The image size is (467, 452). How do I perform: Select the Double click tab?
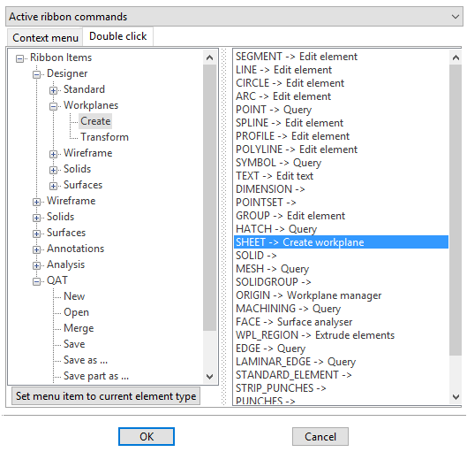coord(118,36)
